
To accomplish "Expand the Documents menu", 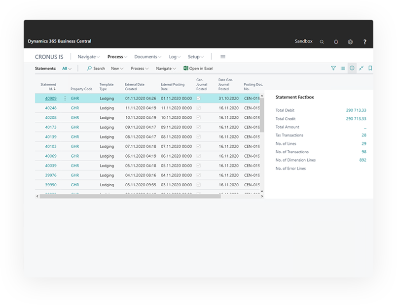I will click(147, 57).
